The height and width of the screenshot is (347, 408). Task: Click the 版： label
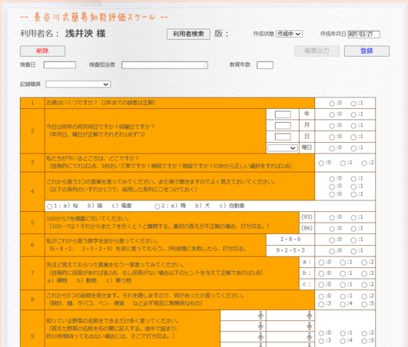point(221,34)
